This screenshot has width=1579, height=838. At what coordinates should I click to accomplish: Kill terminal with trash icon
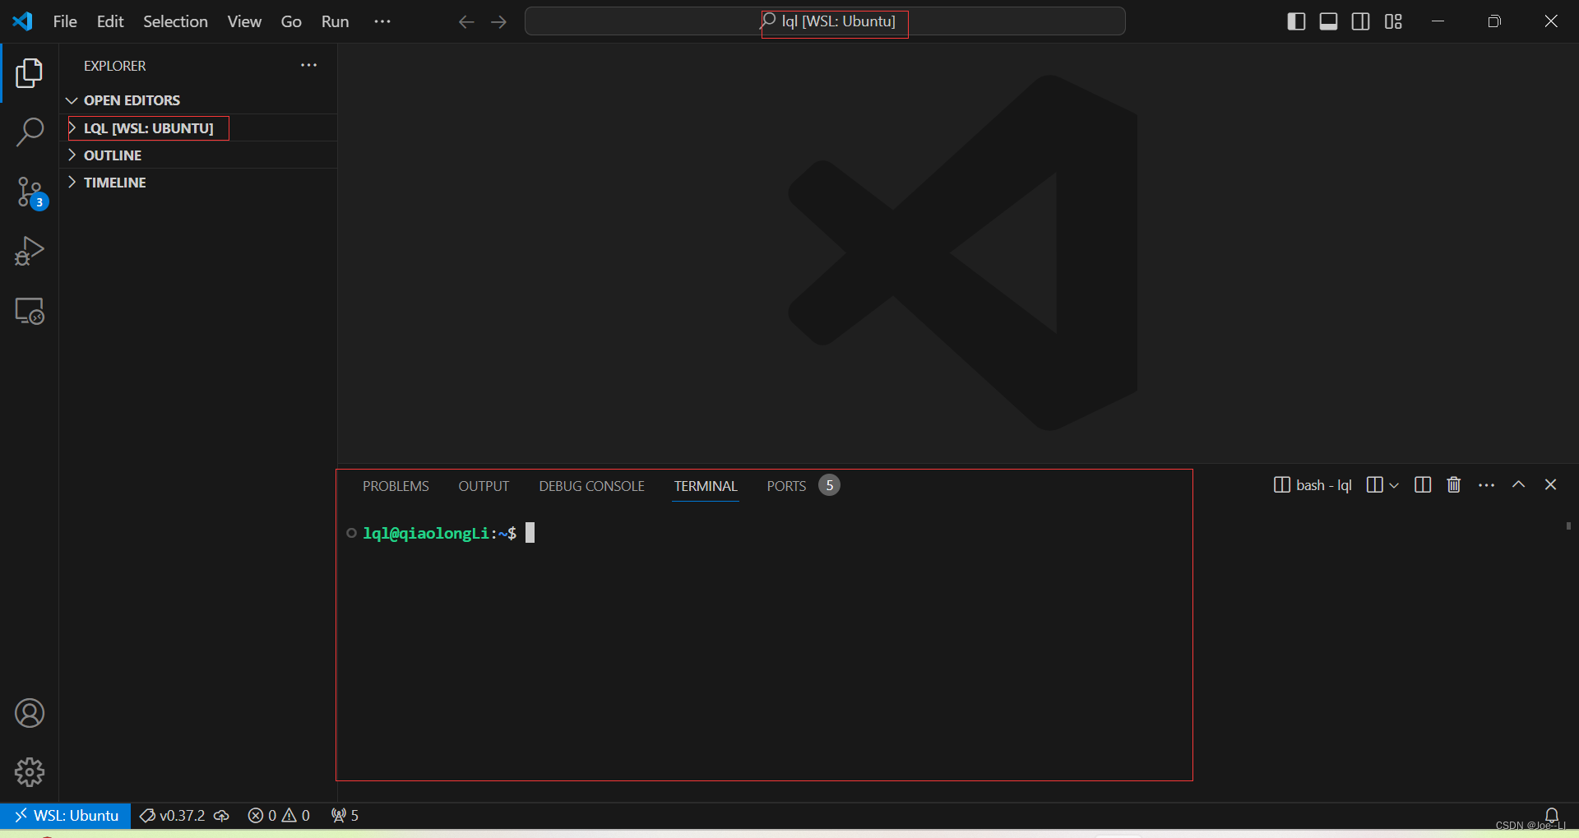pyautogui.click(x=1454, y=485)
